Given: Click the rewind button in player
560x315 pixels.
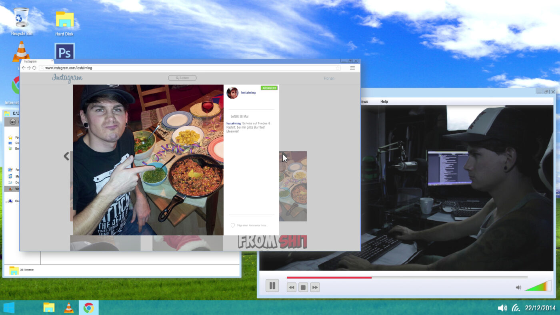Looking at the screenshot, I should [x=292, y=287].
